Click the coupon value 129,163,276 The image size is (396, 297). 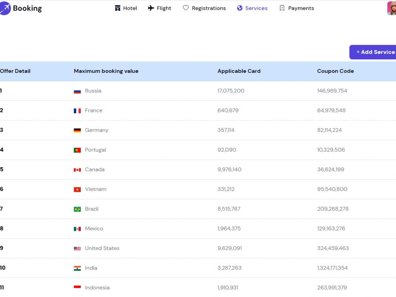(x=331, y=228)
